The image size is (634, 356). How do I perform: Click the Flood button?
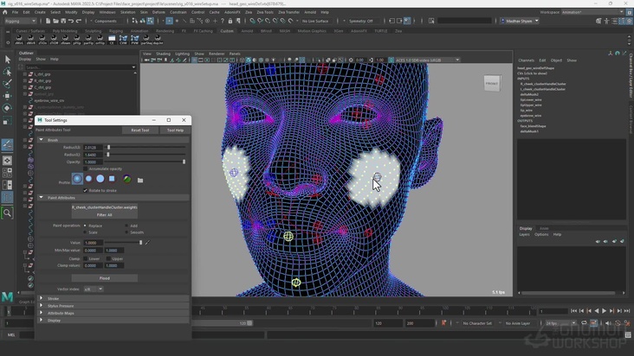pos(104,278)
